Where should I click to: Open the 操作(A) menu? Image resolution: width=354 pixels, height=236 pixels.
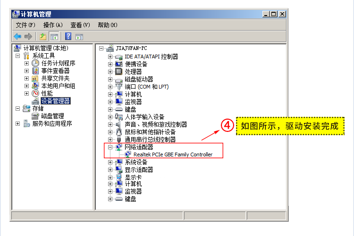click(53, 25)
